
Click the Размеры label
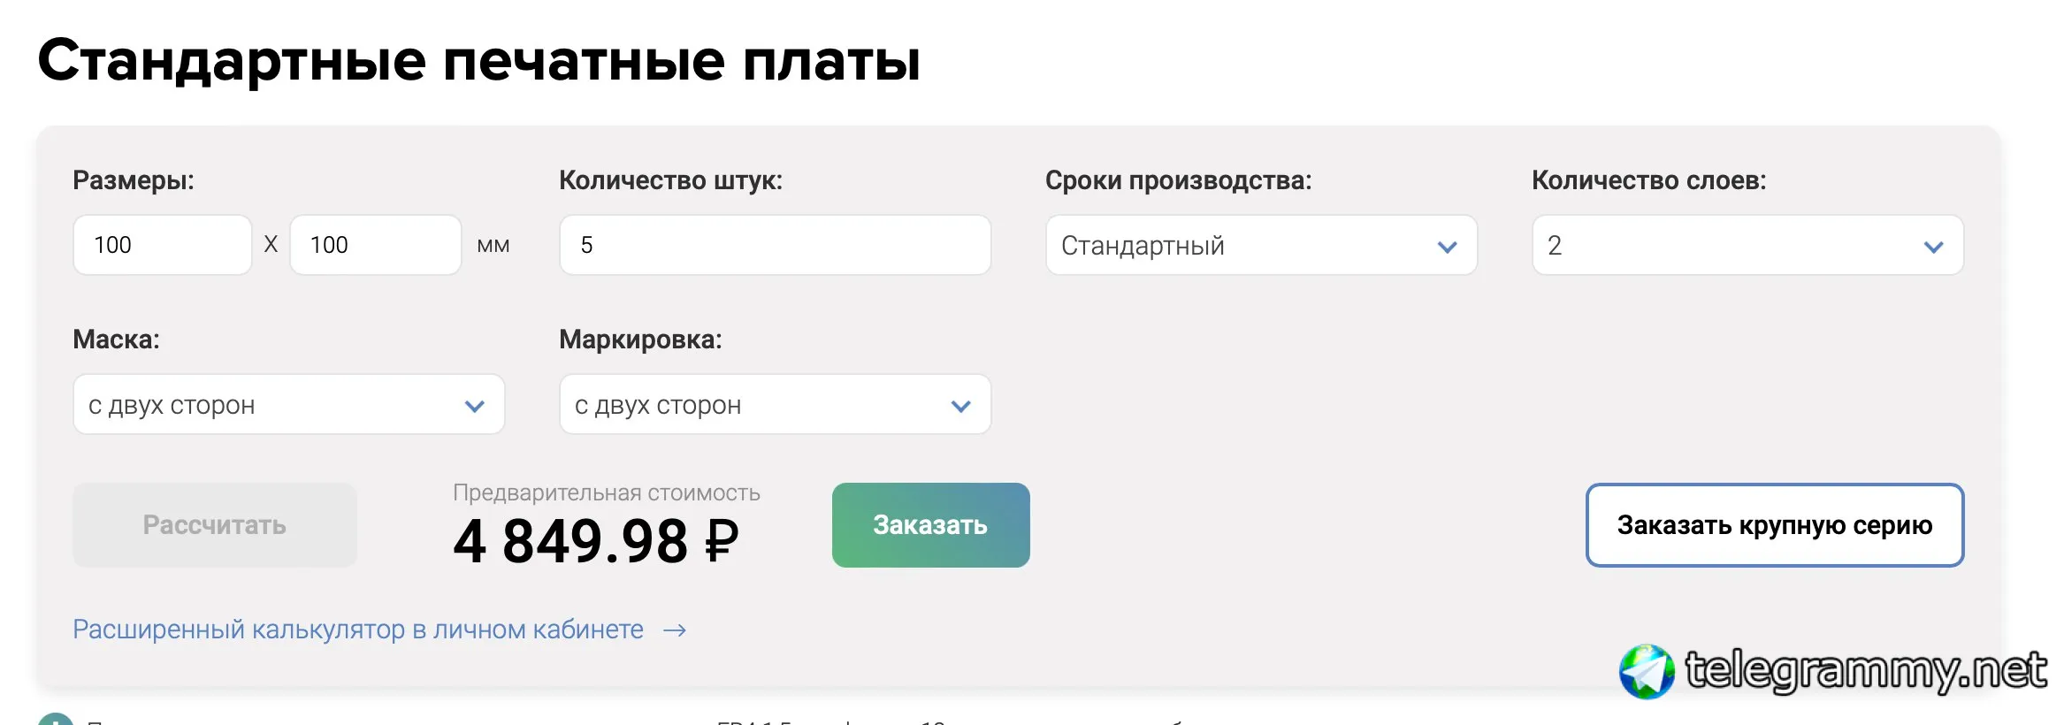tap(134, 180)
